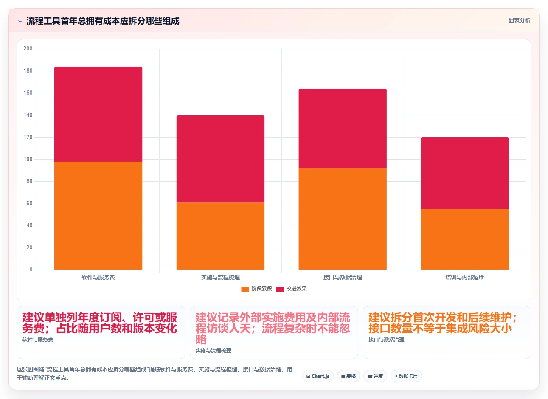The image size is (548, 399).
Task: Click the summary paragraph starting 这张图围绕
Action: 155,374
